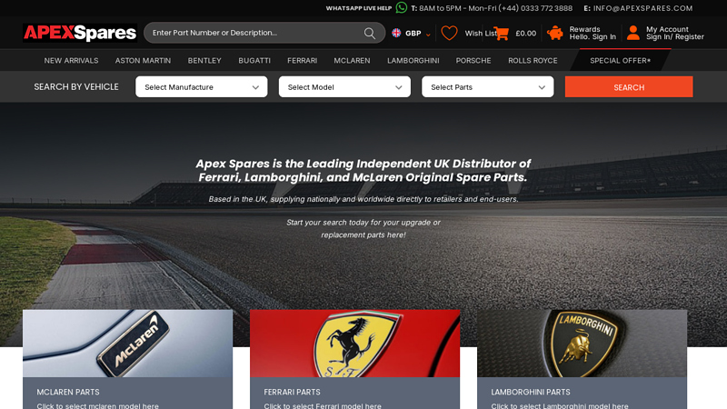
Task: Open the shopping cart icon
Action: 502,33
